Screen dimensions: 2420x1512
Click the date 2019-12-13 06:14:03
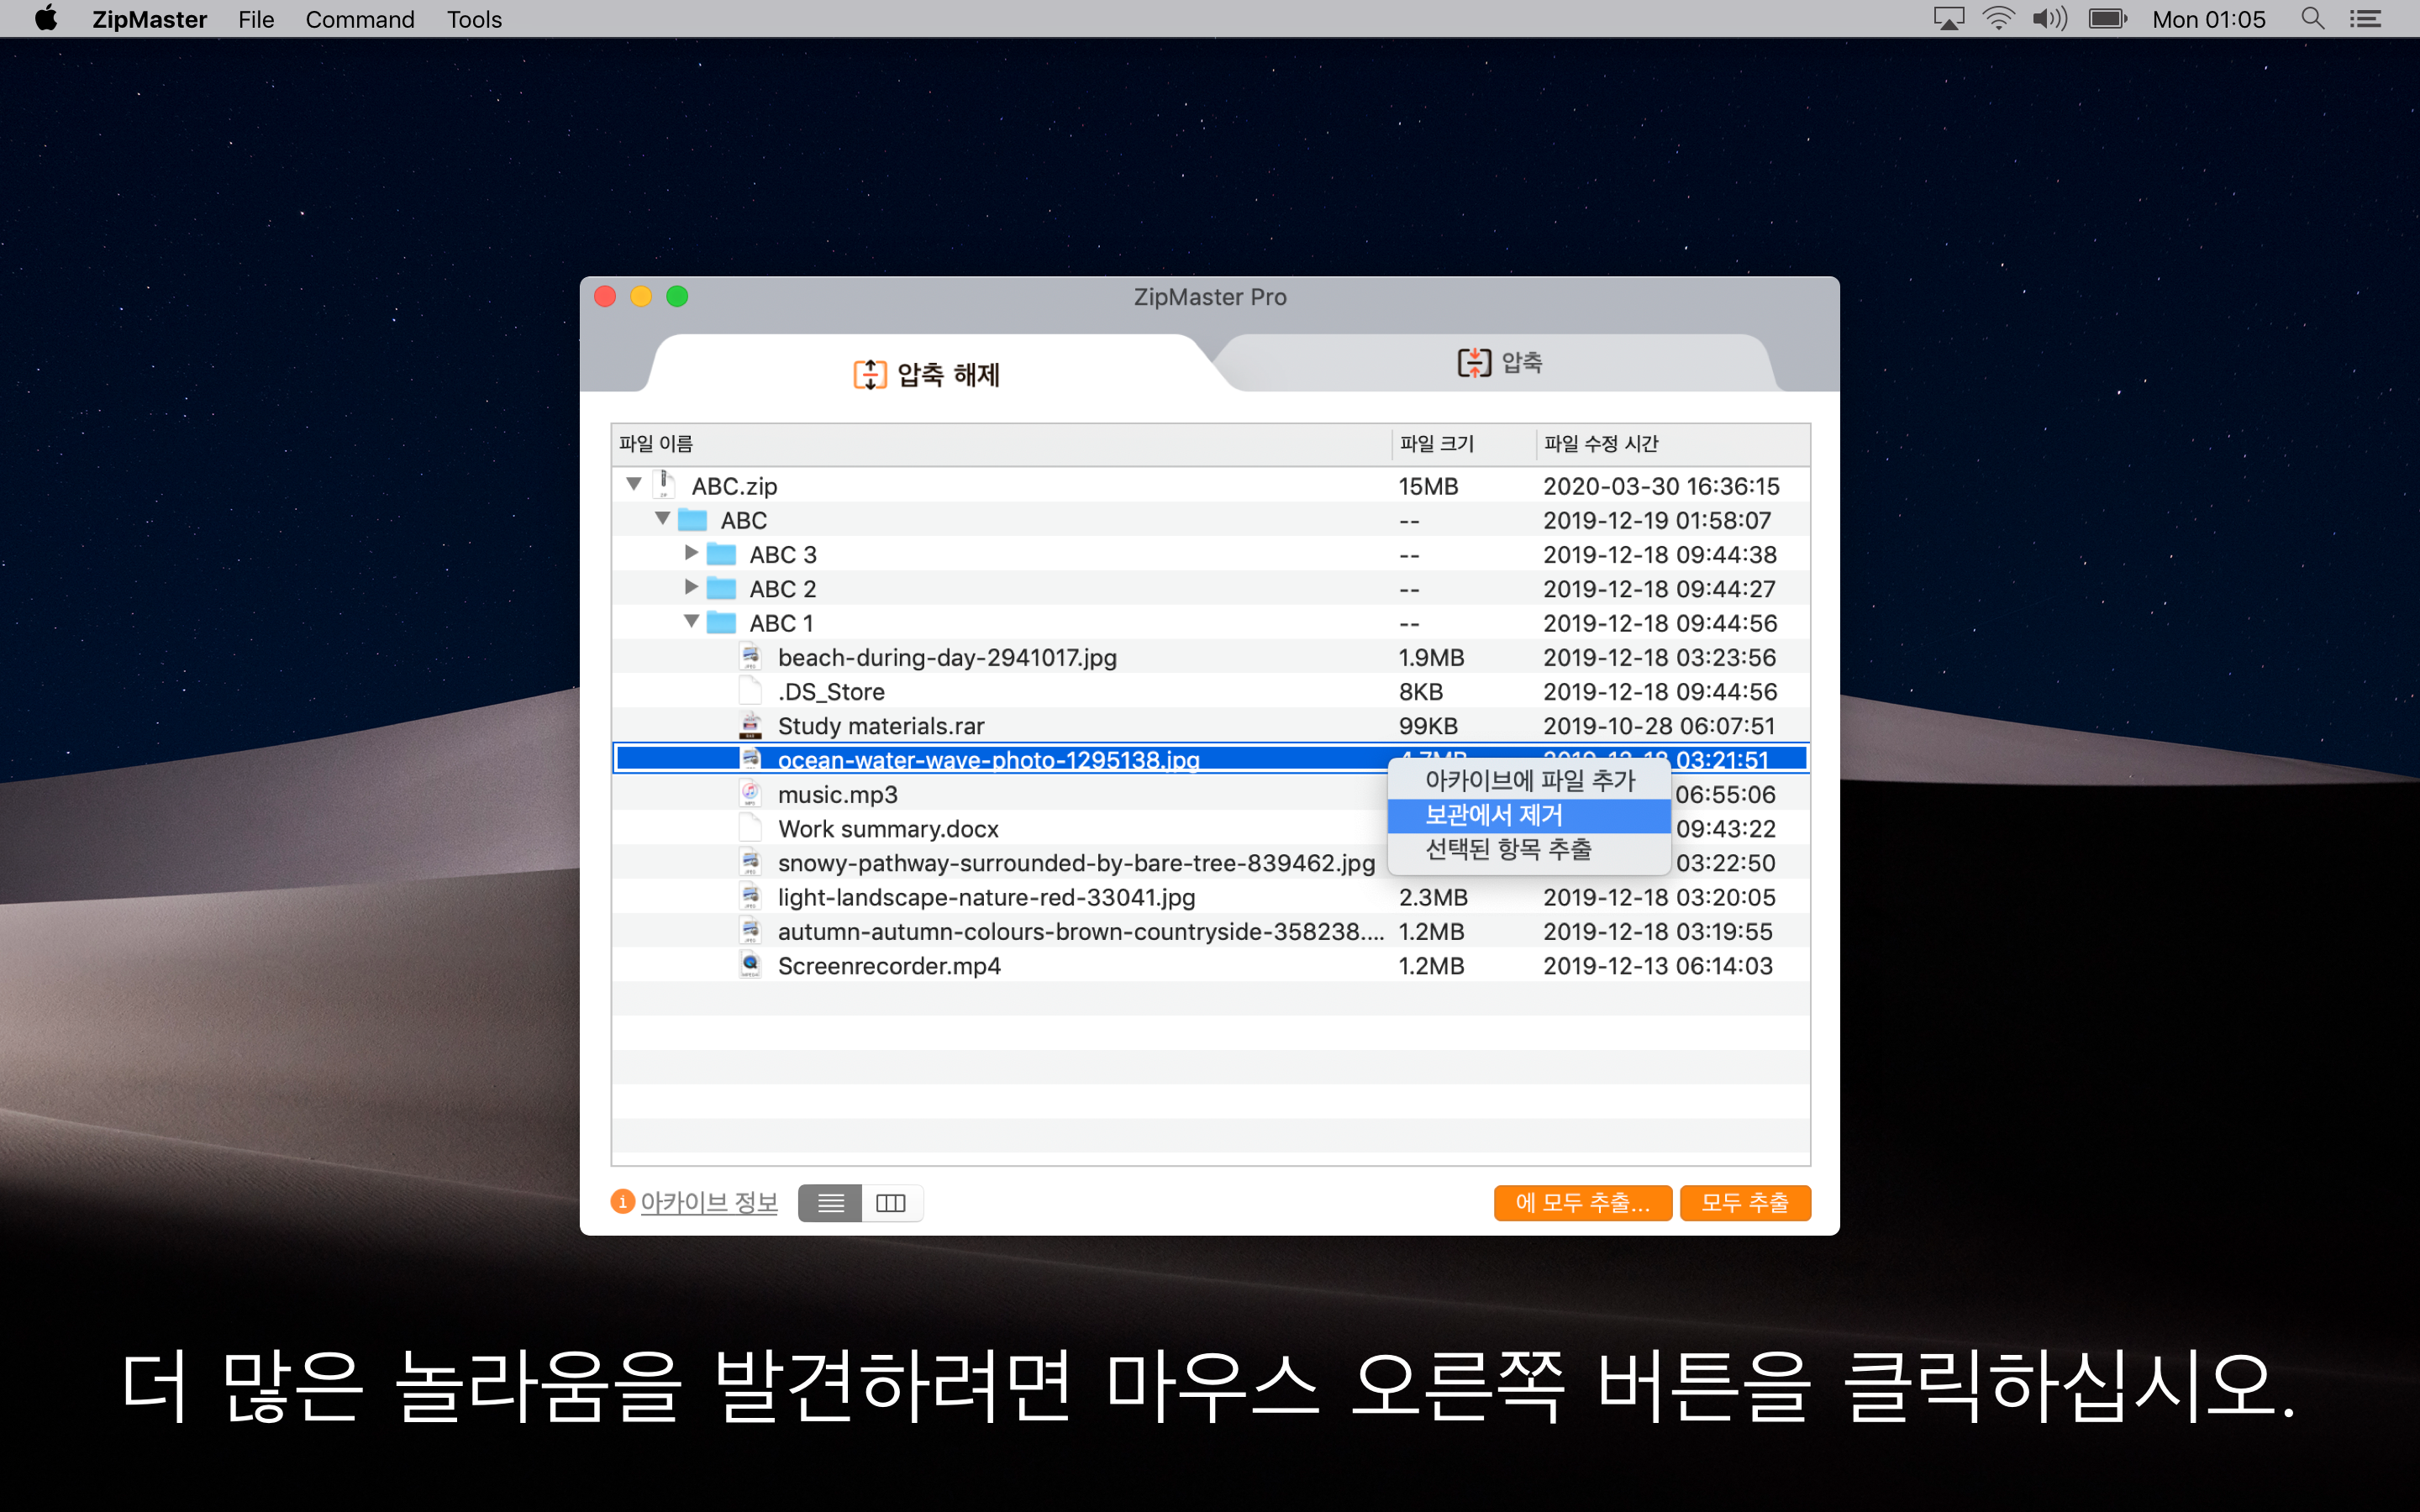[x=1657, y=966]
